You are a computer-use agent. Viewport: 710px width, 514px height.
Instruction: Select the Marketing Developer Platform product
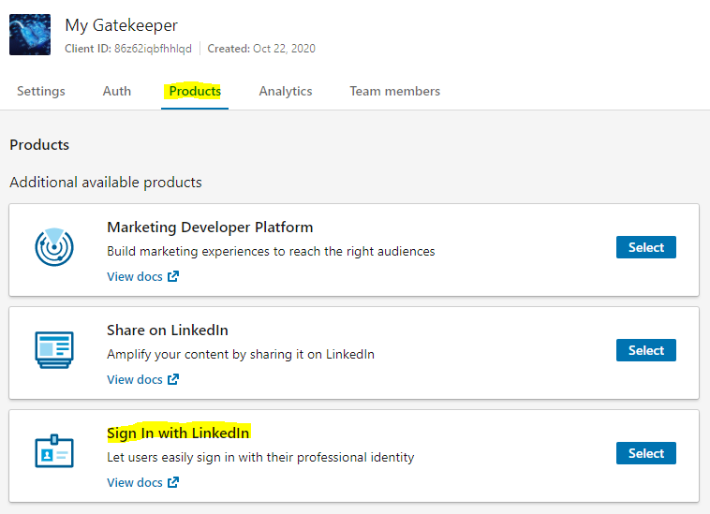pos(645,247)
